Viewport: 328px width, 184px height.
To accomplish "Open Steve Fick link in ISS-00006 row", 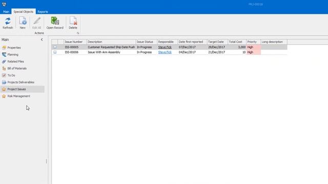I will [165, 52].
